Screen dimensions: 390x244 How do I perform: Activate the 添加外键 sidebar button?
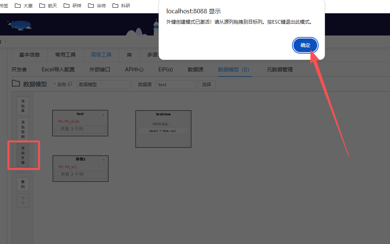click(x=23, y=155)
